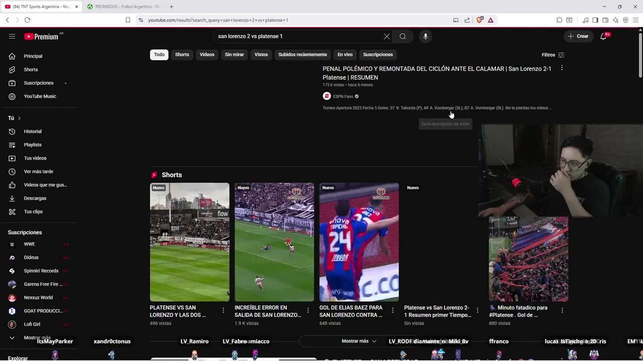Switch to the PROMIEDOS browser tab
The image size is (643, 361).
124,7
